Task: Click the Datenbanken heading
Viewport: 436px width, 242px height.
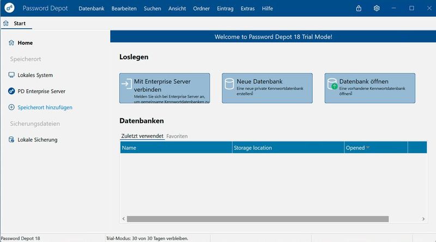Action: pos(142,121)
